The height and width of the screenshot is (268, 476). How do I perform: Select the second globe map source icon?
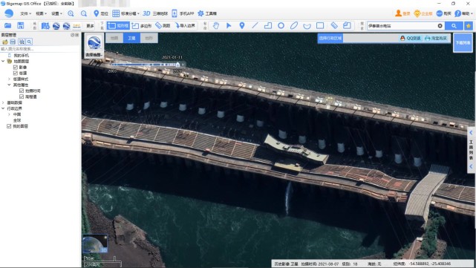point(56,26)
